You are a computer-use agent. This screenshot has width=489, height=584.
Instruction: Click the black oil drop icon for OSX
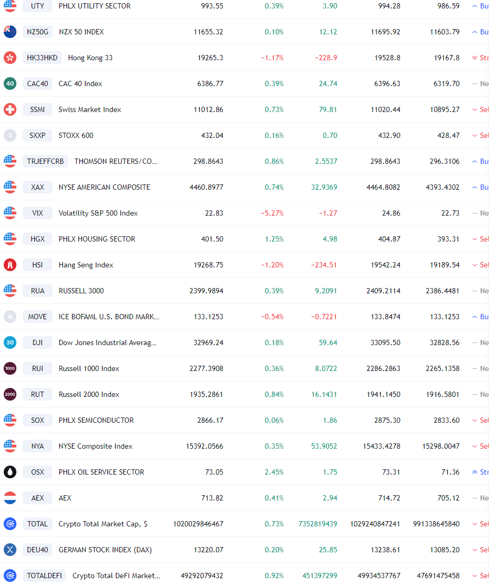pyautogui.click(x=10, y=472)
